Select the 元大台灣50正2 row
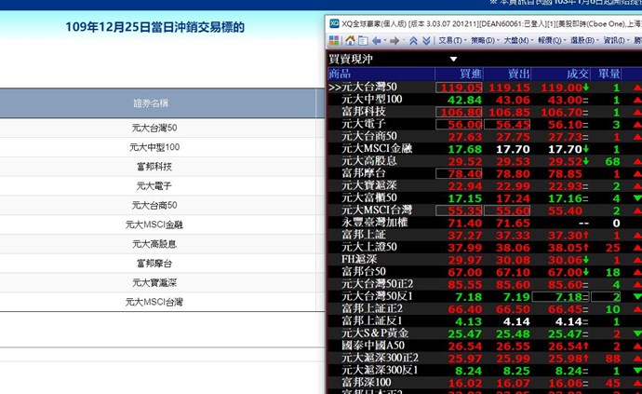The height and width of the screenshot is (394, 642). (485, 284)
